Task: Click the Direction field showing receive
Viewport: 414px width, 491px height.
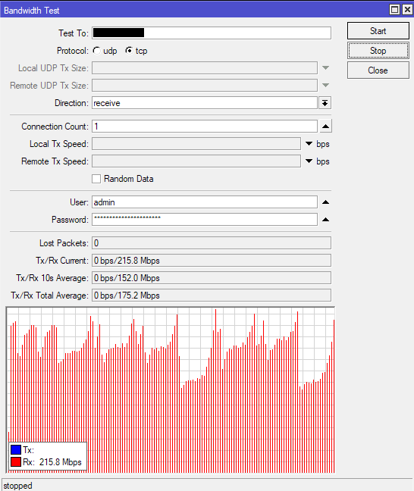Action: pyautogui.click(x=204, y=103)
